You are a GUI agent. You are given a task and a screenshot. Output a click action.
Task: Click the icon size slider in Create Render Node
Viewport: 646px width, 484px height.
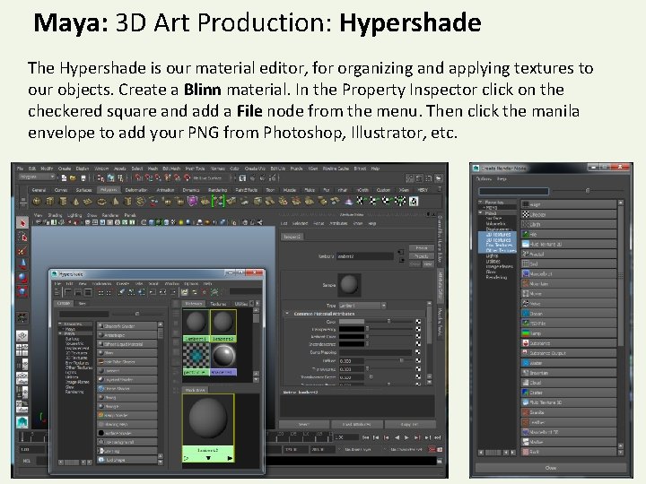(x=587, y=191)
